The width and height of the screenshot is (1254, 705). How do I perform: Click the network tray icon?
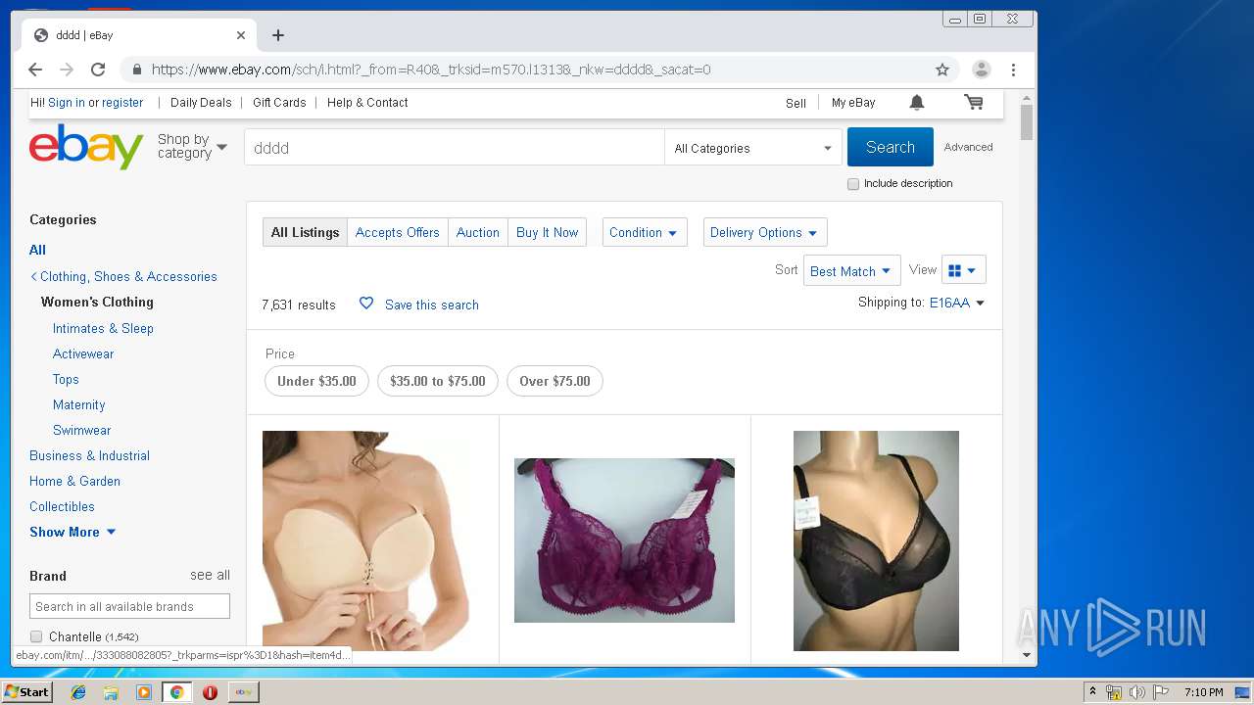click(1114, 692)
